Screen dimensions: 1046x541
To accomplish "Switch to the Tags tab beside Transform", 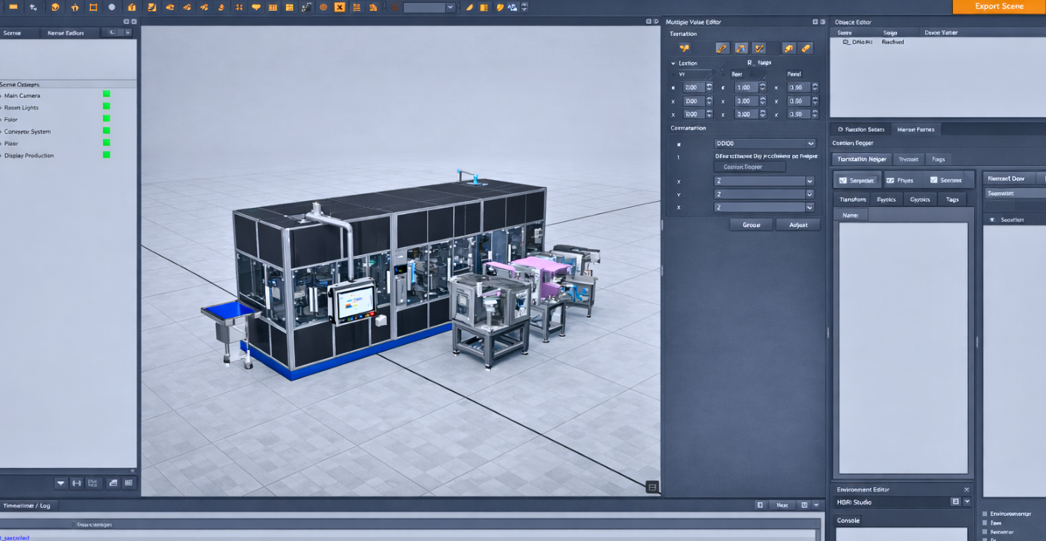I will pos(952,199).
